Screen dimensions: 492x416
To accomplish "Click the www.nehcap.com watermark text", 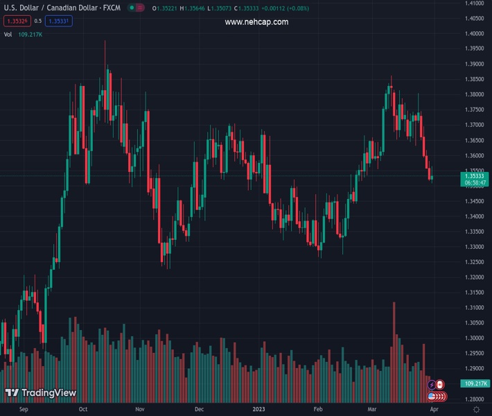I will coord(256,22).
